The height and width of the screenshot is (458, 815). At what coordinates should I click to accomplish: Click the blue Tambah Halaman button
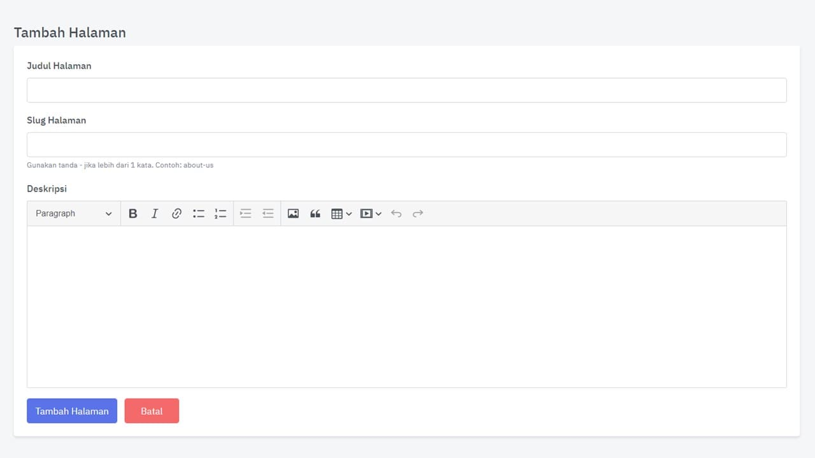click(x=72, y=411)
